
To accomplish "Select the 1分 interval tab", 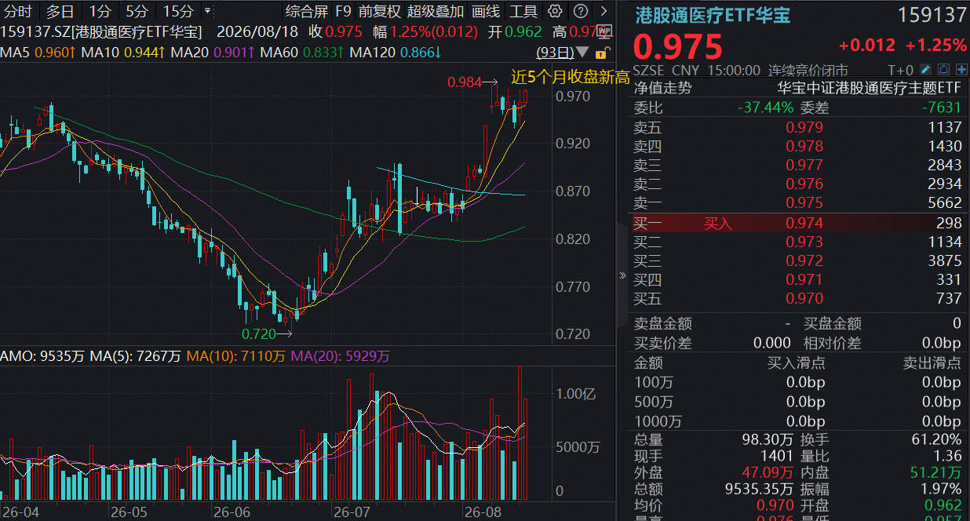I will pos(100,12).
